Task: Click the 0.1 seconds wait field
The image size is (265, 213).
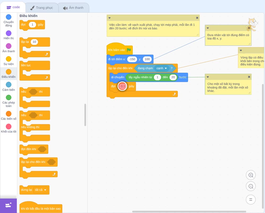Action: [x=123, y=86]
